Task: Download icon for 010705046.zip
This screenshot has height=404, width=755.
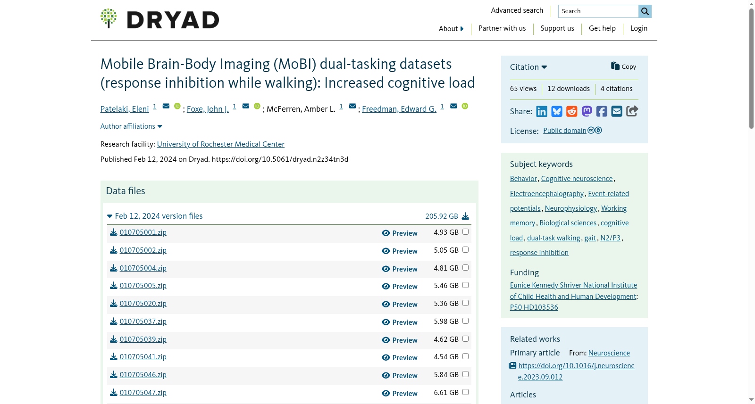Action: (x=114, y=375)
